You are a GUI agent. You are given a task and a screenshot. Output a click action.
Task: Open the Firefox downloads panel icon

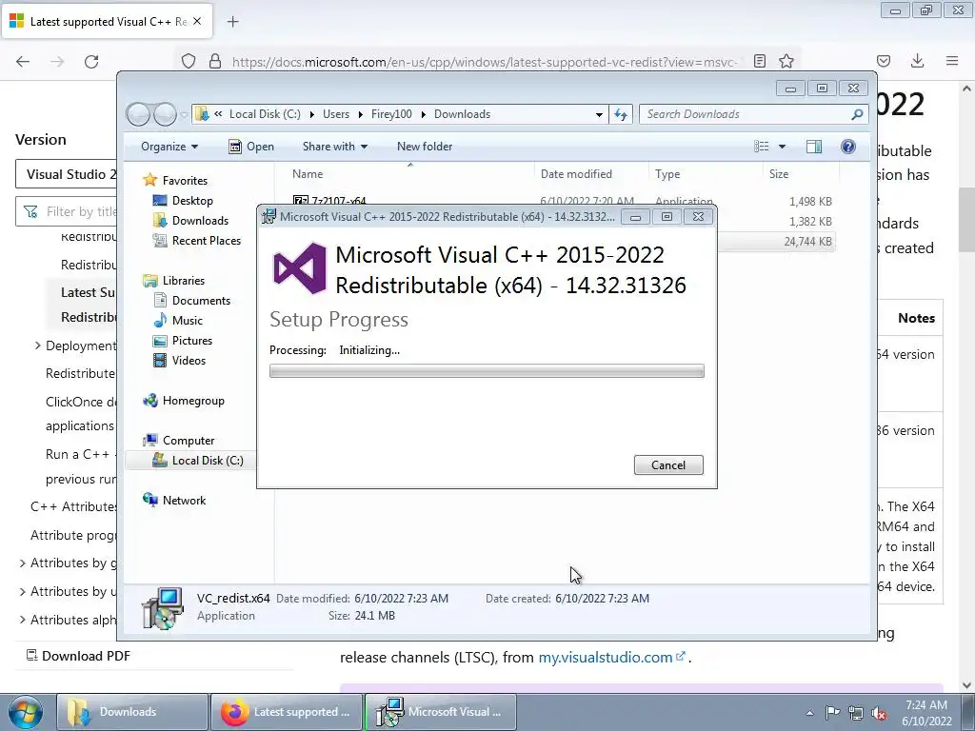[917, 61]
